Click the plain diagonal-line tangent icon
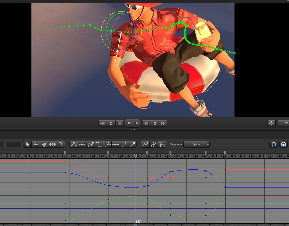The width and height of the screenshot is (289, 226). [x=124, y=144]
